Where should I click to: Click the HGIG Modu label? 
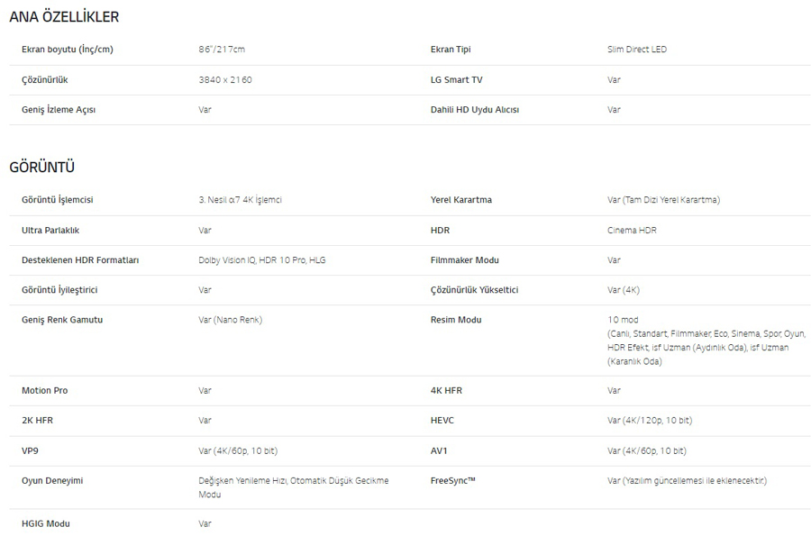pos(46,524)
